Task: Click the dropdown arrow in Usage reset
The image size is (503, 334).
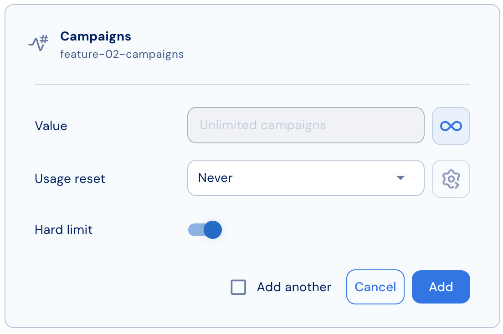Action: pyautogui.click(x=400, y=178)
